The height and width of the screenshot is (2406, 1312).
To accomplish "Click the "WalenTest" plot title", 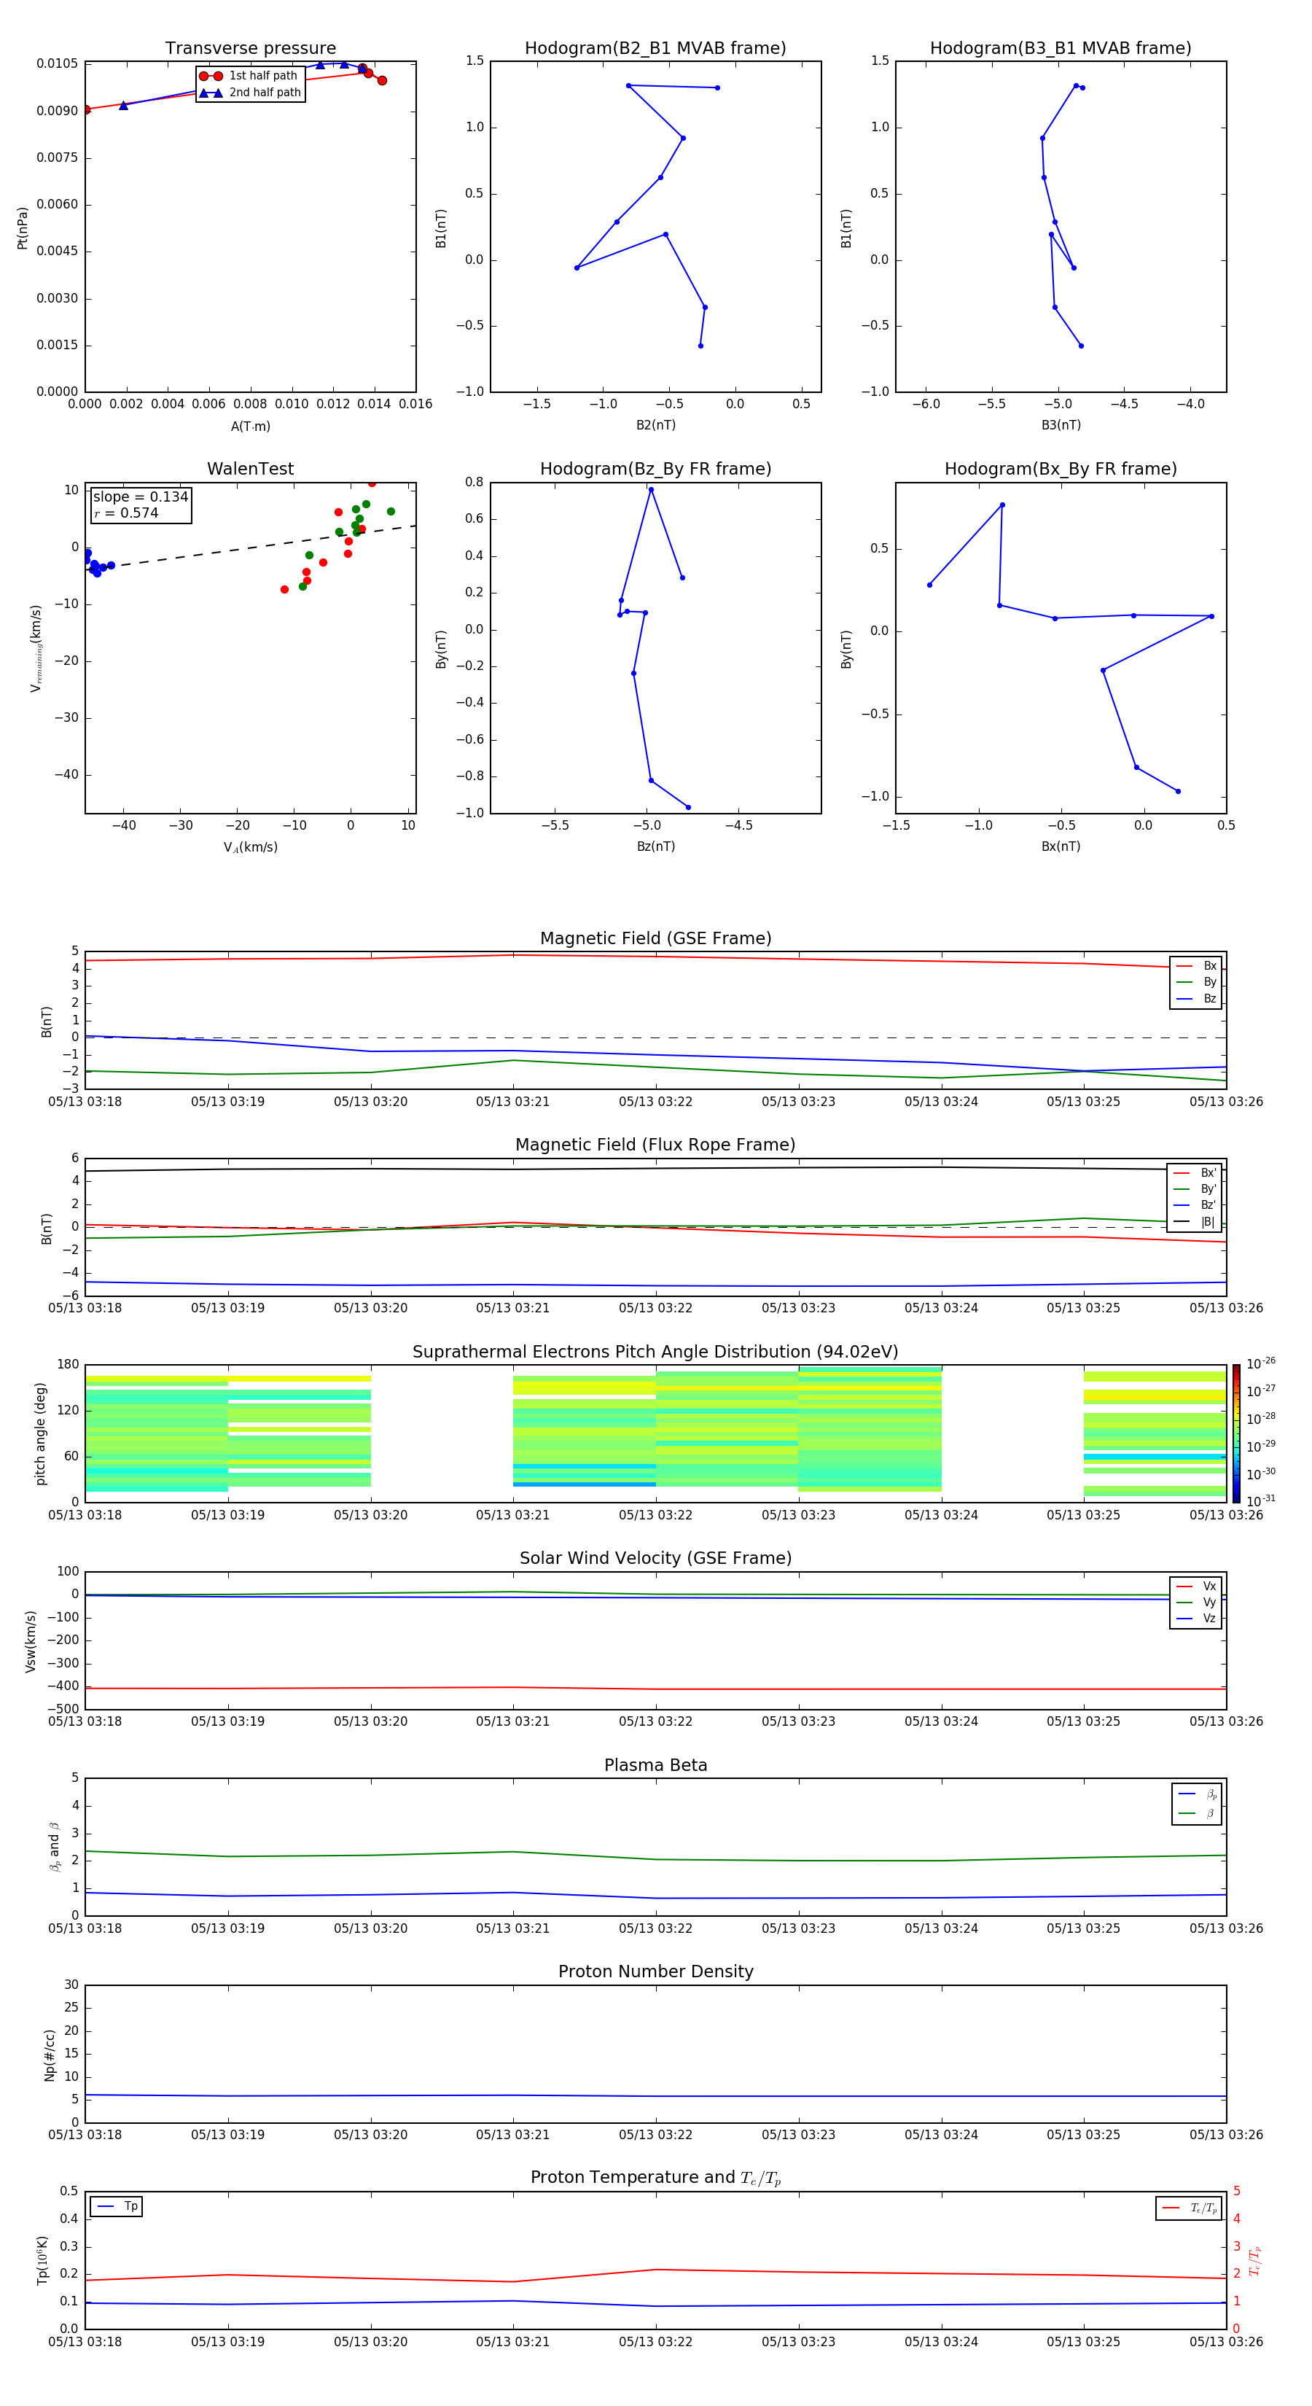I will (250, 469).
